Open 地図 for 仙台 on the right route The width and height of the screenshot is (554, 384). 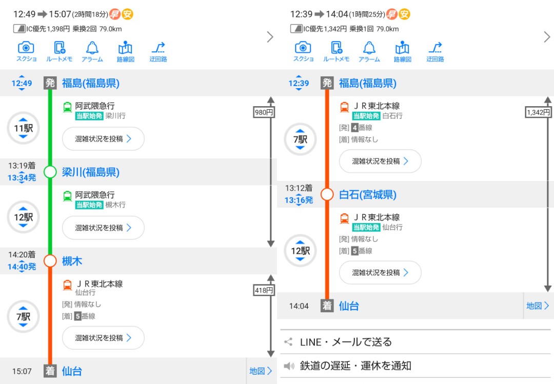click(538, 306)
